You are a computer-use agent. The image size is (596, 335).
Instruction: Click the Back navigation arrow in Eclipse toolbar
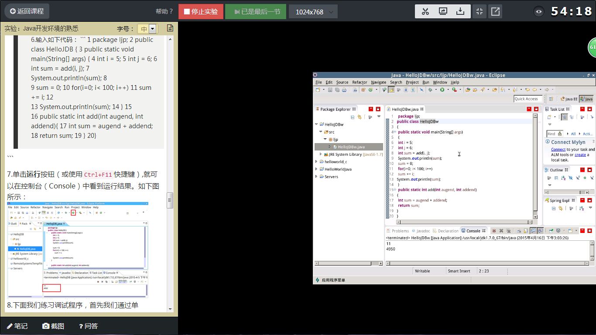click(x=535, y=89)
